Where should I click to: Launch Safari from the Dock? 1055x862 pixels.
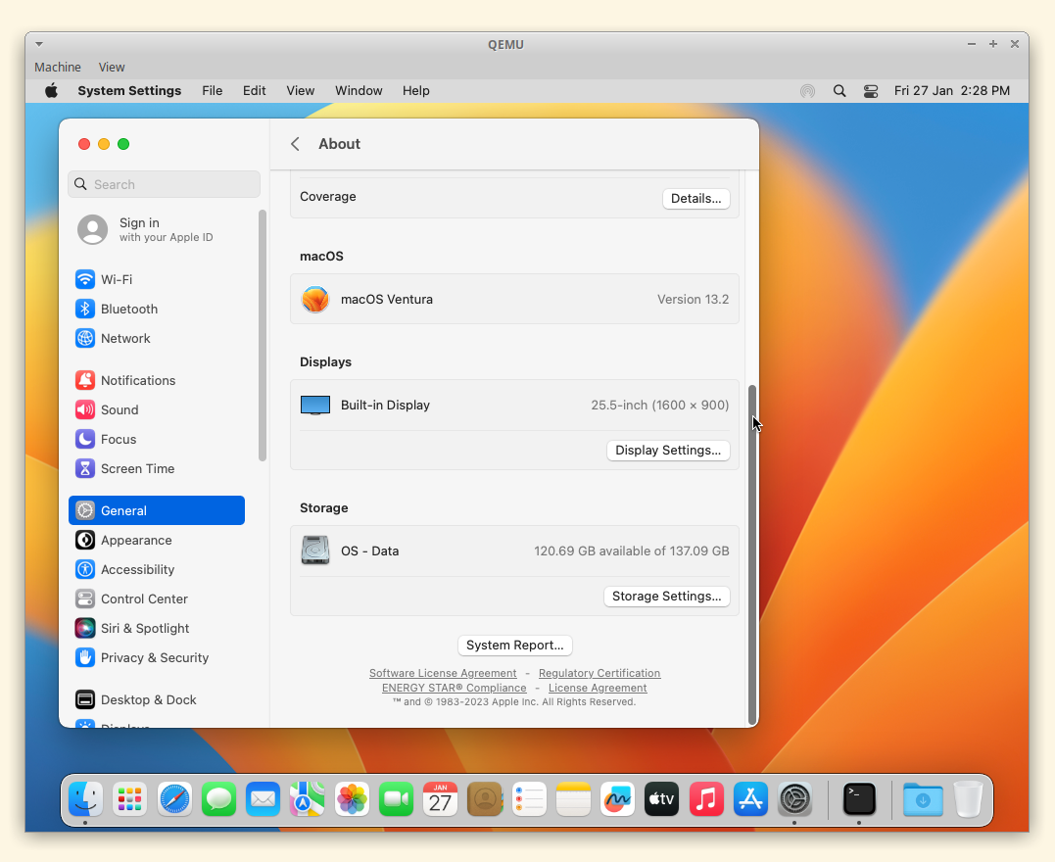coord(175,799)
